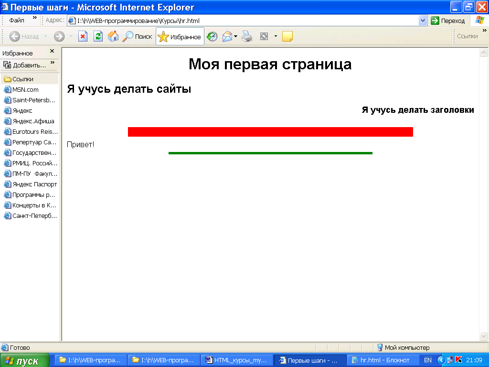Open Программы р... favorite
Image resolution: width=489 pixels, height=367 pixels.
point(29,195)
